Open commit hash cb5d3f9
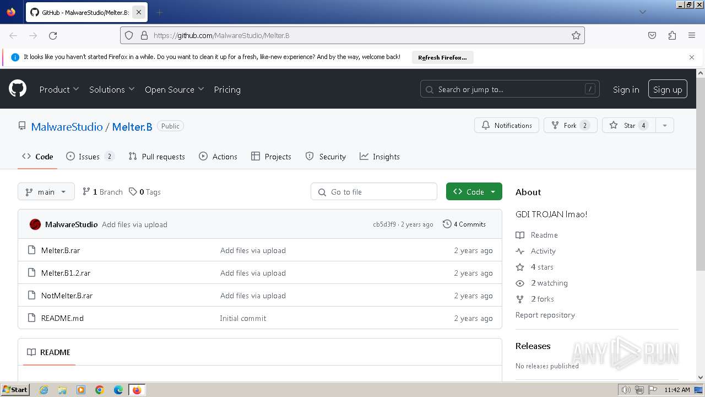Image resolution: width=705 pixels, height=397 pixels. [x=384, y=224]
